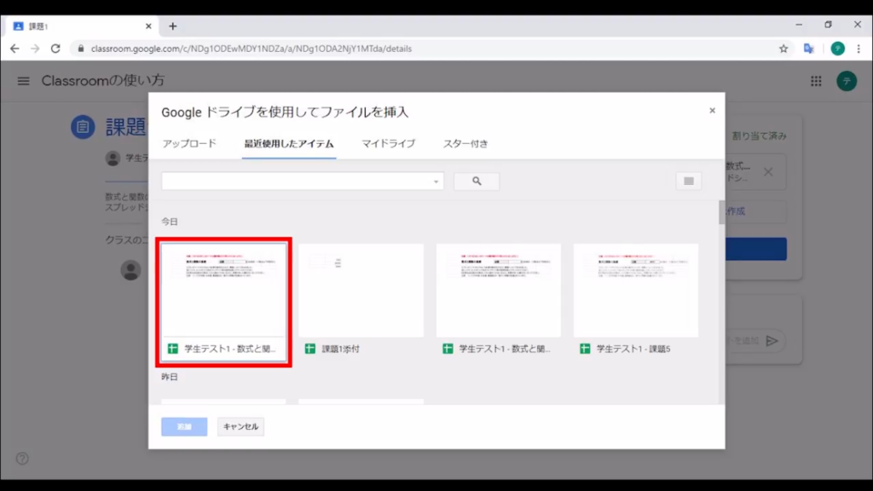Viewport: 873px width, 491px height.
Task: Switch to list view in file picker
Action: pos(689,181)
